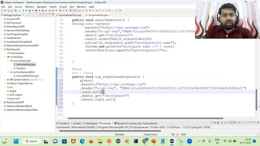Click the Run code lens link above line 92
The width and height of the screenshot is (260, 146).
click(75, 73)
